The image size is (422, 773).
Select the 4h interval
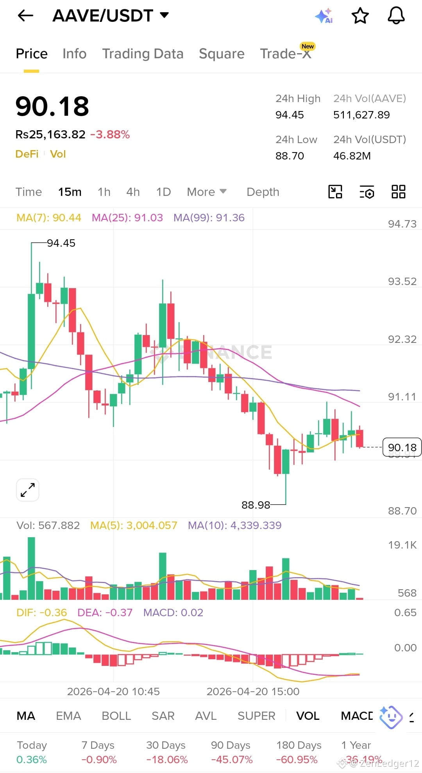tap(133, 192)
